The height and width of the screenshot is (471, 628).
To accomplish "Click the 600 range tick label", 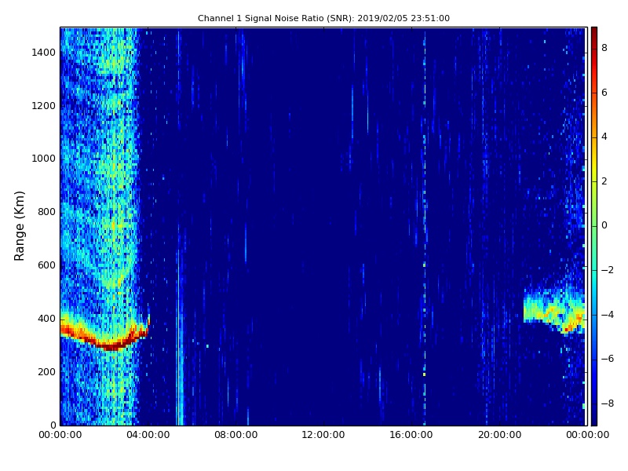I will (x=46, y=265).
